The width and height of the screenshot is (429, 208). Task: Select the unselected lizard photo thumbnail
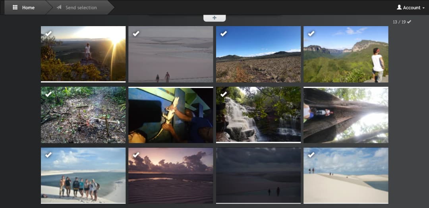[x=170, y=115]
